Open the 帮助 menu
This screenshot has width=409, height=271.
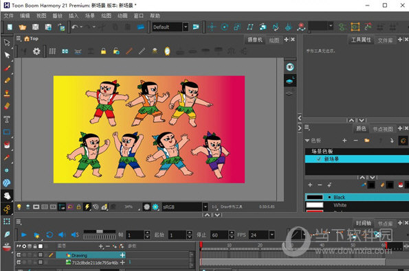tap(155, 16)
